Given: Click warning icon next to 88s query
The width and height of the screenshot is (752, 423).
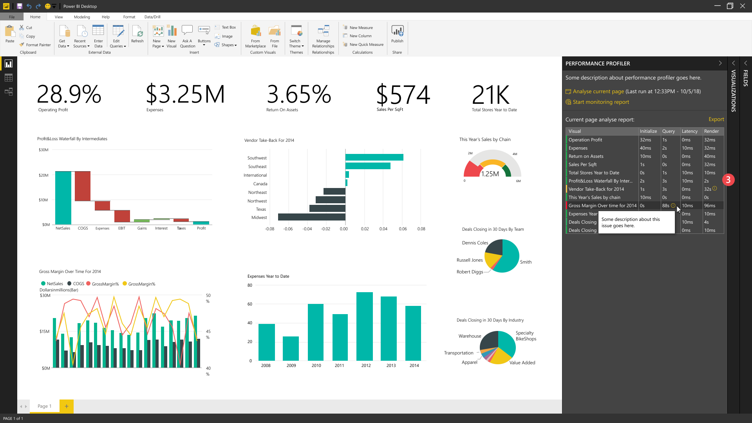Looking at the screenshot, I should [x=673, y=206].
